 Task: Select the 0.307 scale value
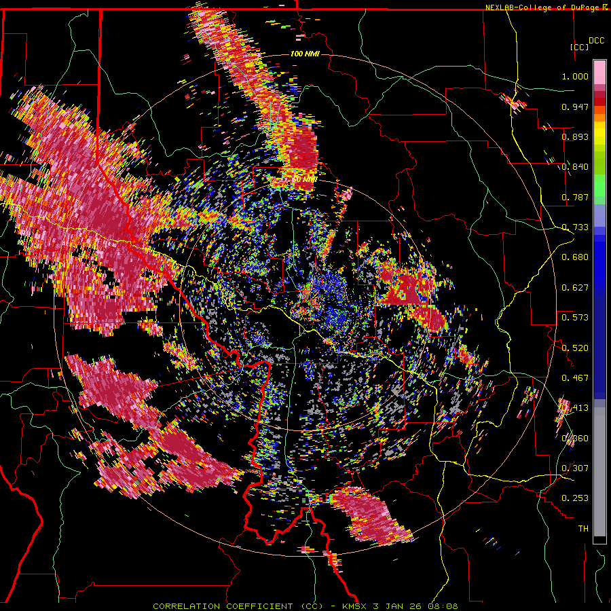[x=575, y=468]
